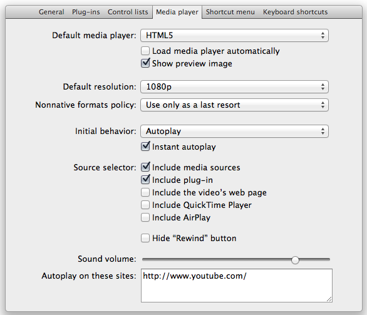Change the Default resolution dropdown

[234, 87]
